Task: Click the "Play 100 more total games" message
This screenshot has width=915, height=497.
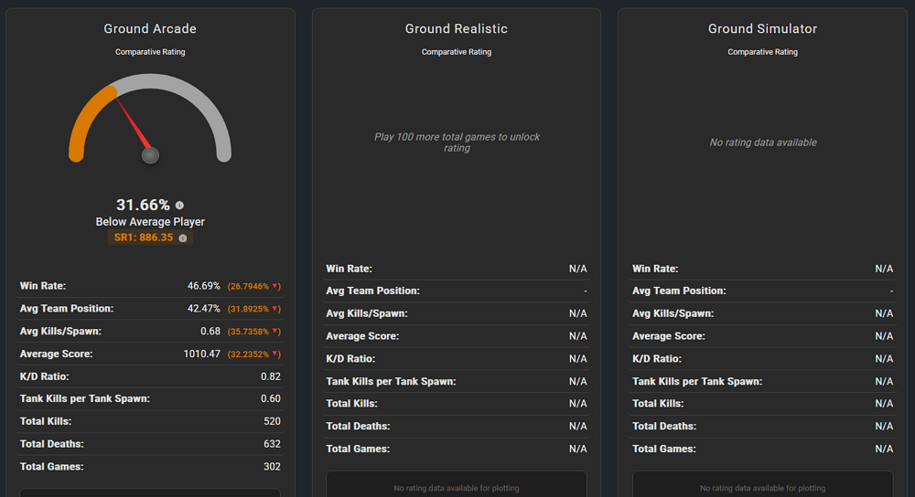Action: click(457, 143)
